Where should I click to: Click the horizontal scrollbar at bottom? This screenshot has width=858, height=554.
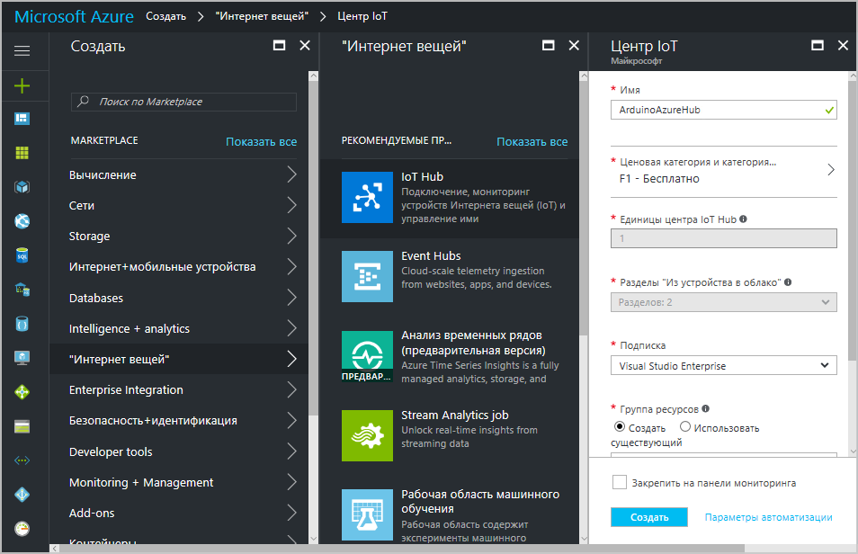click(x=402, y=548)
